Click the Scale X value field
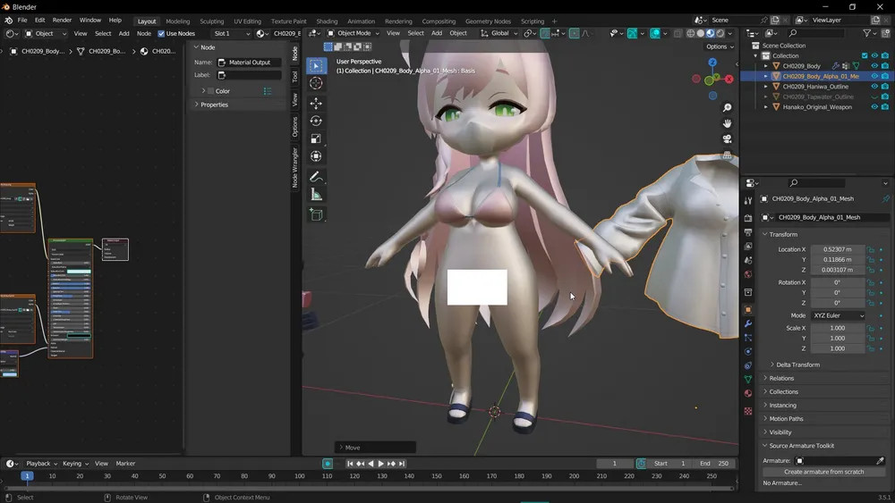The height and width of the screenshot is (503, 895). pos(838,328)
